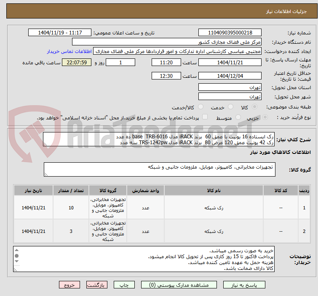Click quantity 3 in row 2
Screen dimensions: 318x296
[71, 231]
